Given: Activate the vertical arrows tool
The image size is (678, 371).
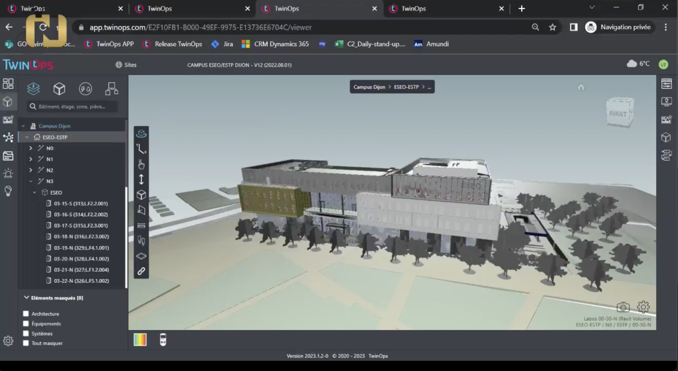Looking at the screenshot, I should 141,179.
